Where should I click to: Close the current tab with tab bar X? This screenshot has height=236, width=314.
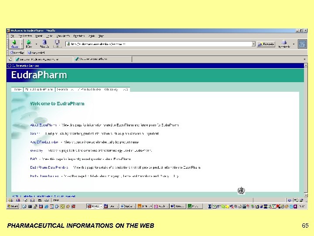(304, 59)
